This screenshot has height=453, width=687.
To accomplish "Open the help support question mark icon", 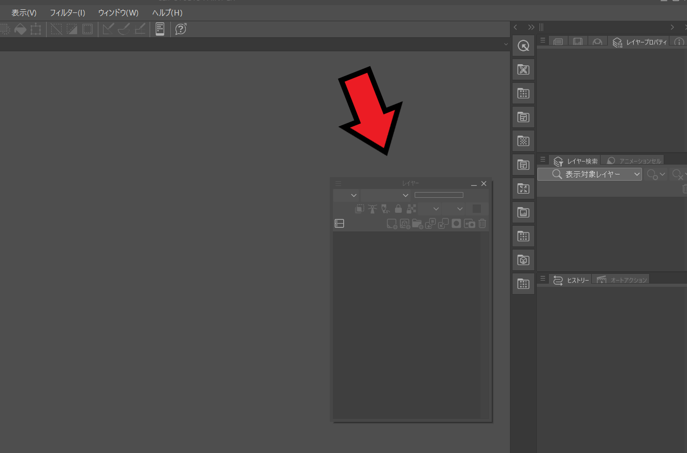I will pos(181,29).
